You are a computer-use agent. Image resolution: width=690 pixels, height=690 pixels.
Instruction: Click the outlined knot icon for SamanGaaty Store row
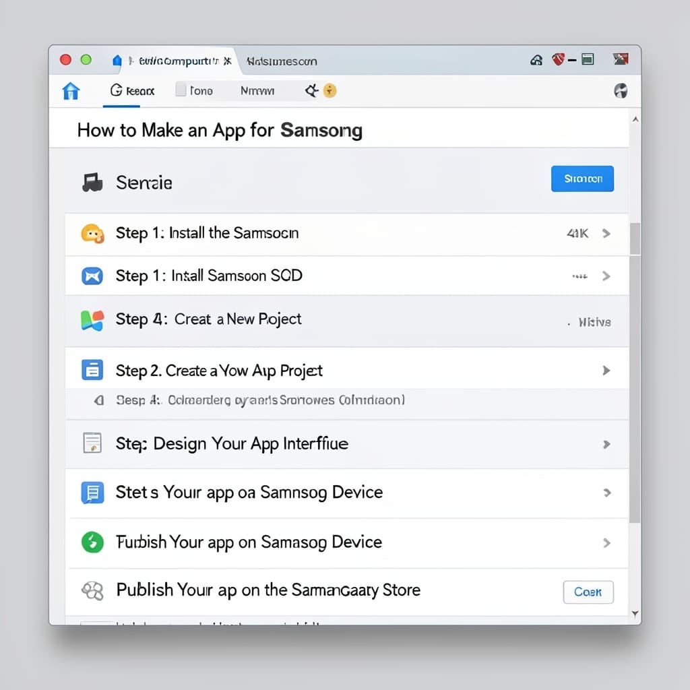92,591
